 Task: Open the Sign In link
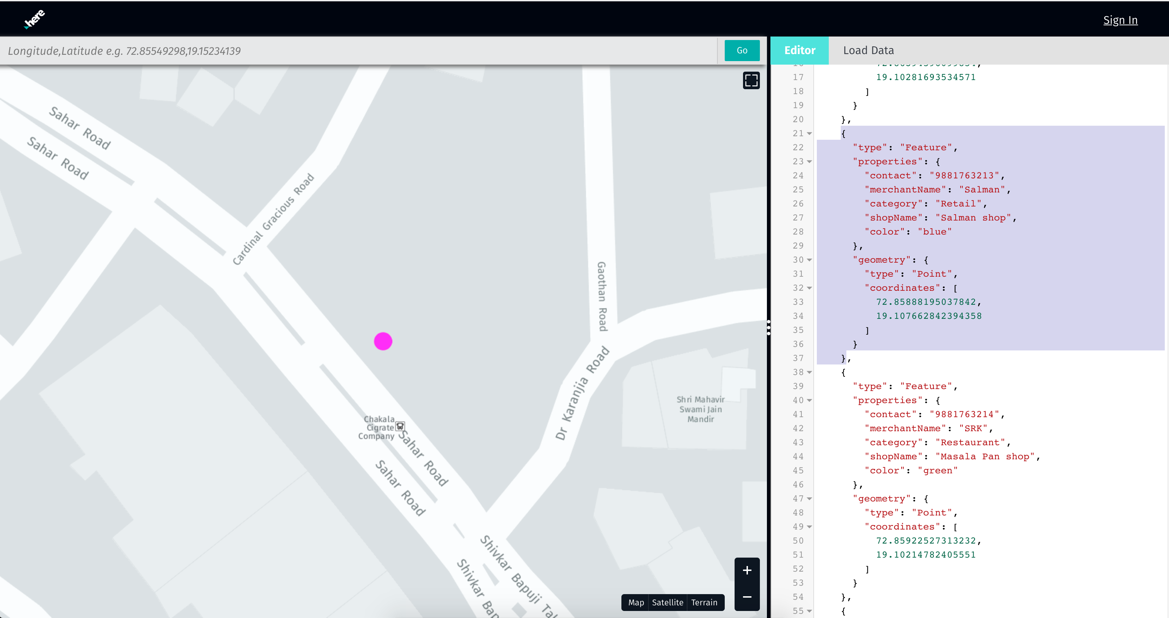(1120, 20)
